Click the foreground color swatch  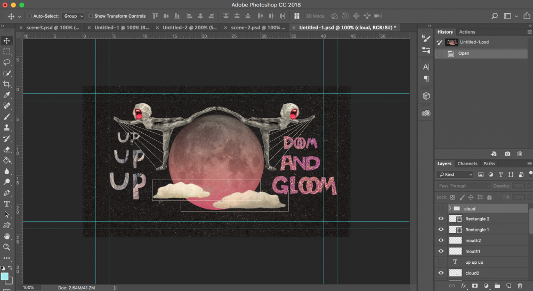click(x=5, y=277)
